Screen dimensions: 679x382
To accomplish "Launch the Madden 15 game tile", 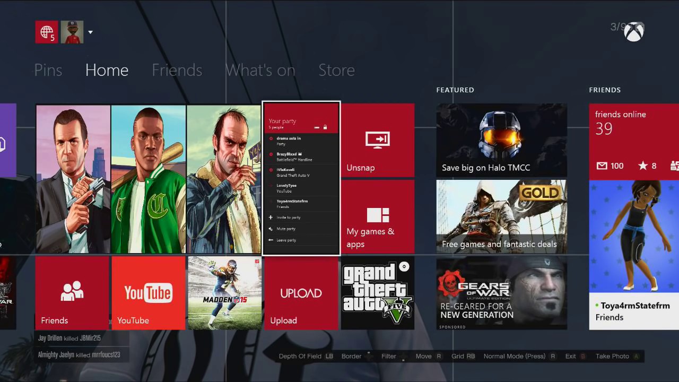I will pyautogui.click(x=225, y=293).
